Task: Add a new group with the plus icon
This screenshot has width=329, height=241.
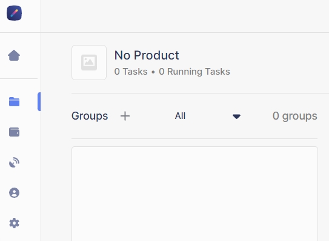Action: coord(125,116)
